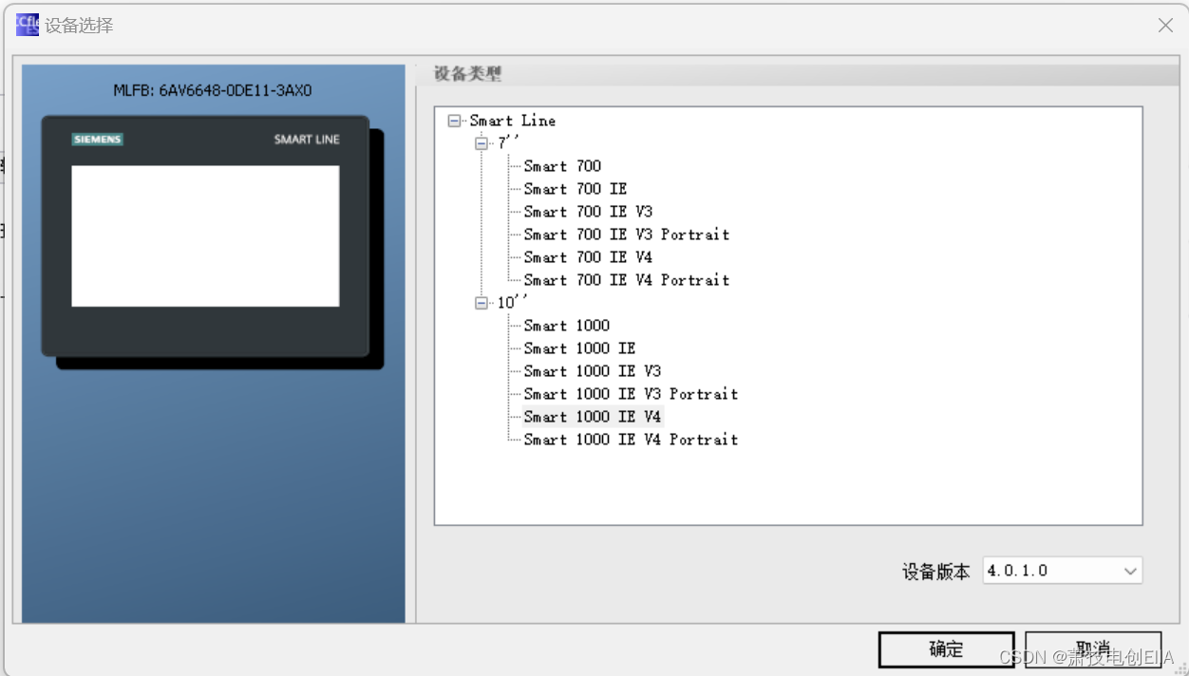
Task: Select Smart 1000 IE device
Action: point(579,348)
